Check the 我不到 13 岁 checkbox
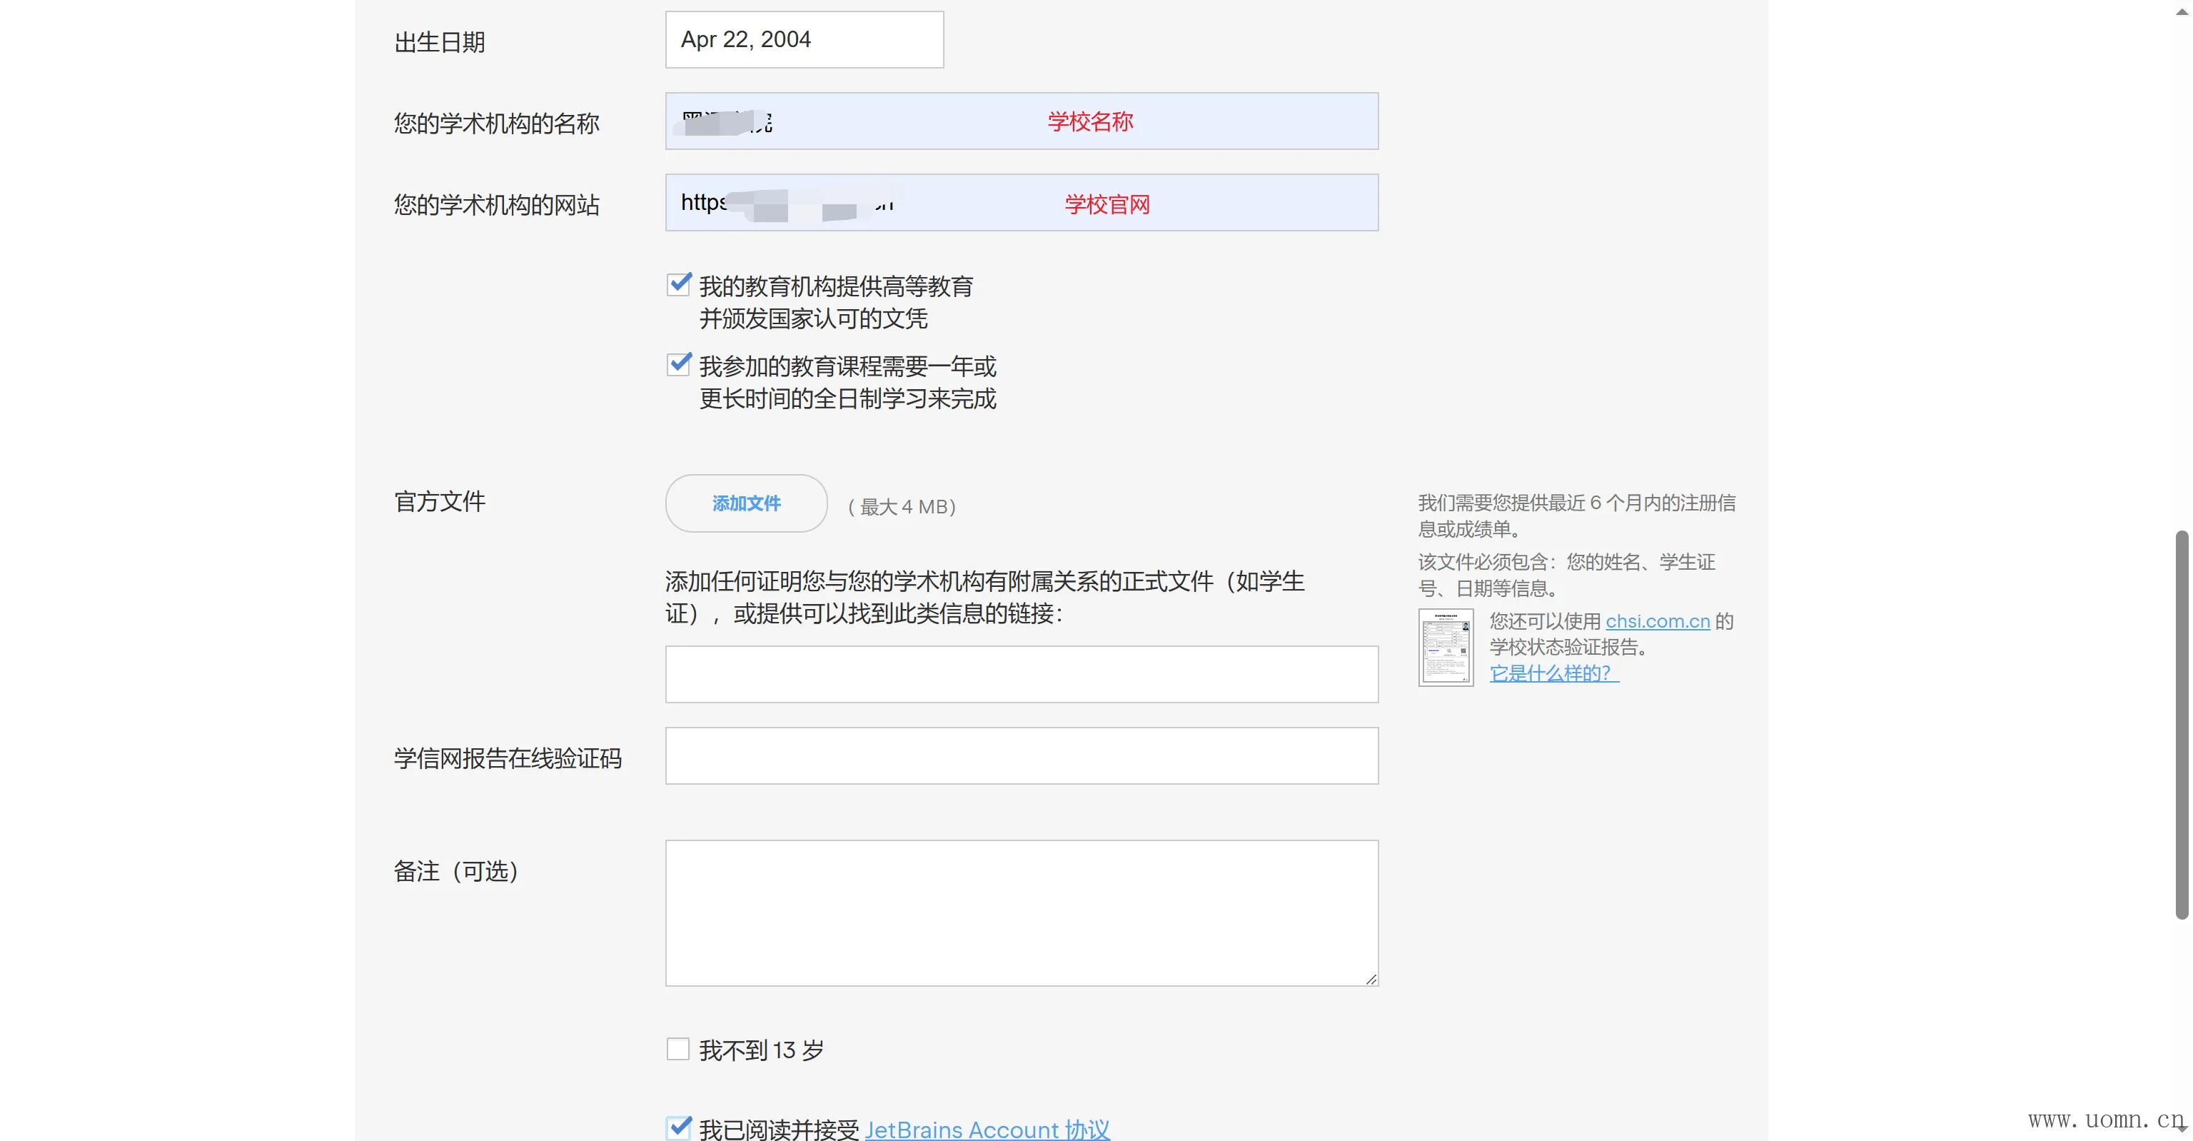 (x=678, y=1049)
